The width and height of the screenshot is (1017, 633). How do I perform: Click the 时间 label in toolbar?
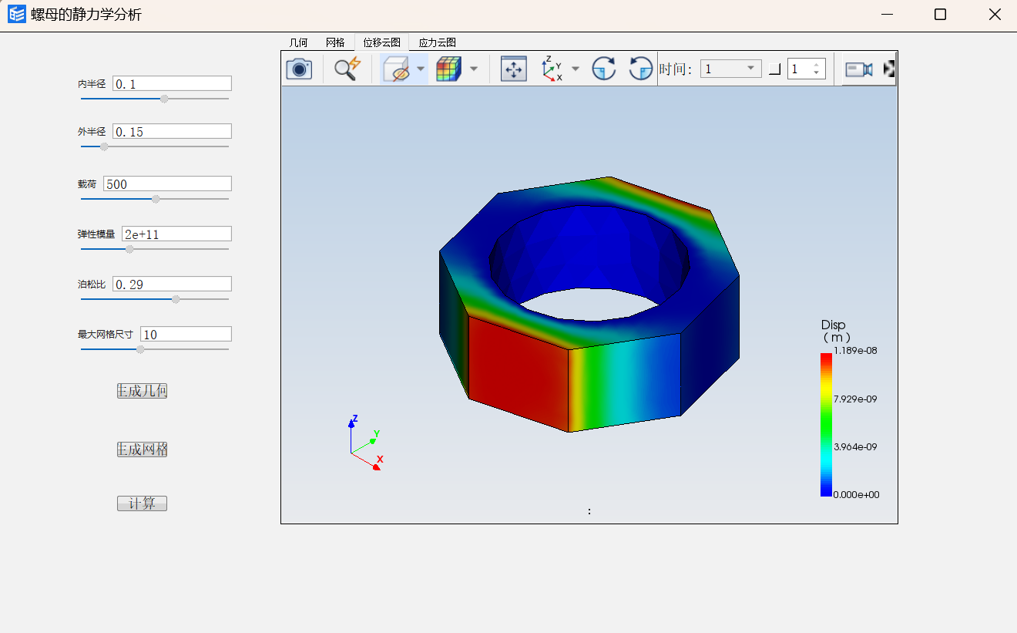[x=675, y=69]
